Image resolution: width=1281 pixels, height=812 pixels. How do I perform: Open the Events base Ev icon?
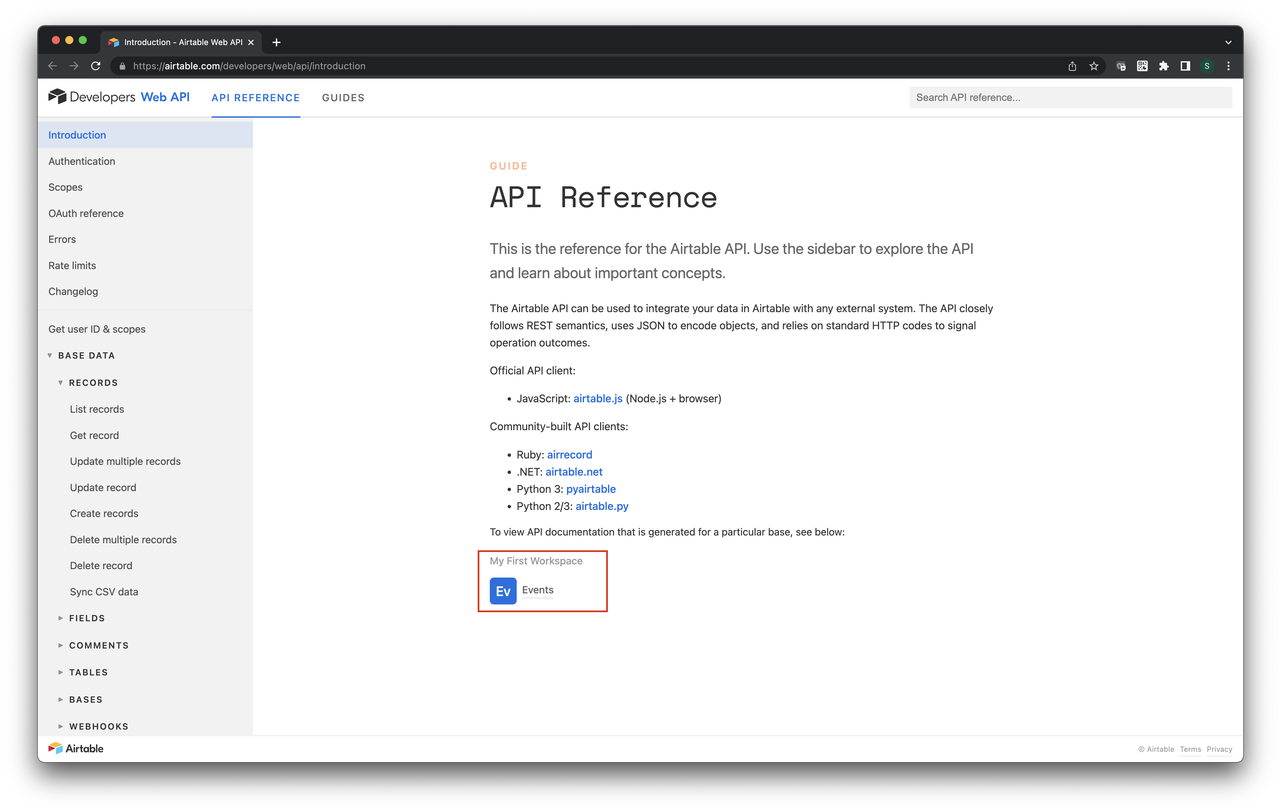point(503,591)
